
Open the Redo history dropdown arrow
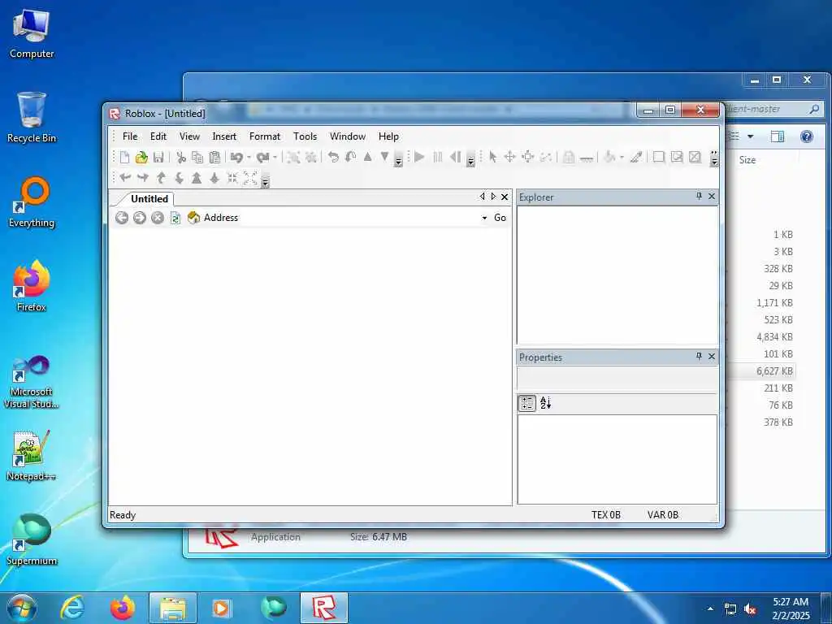pos(275,157)
